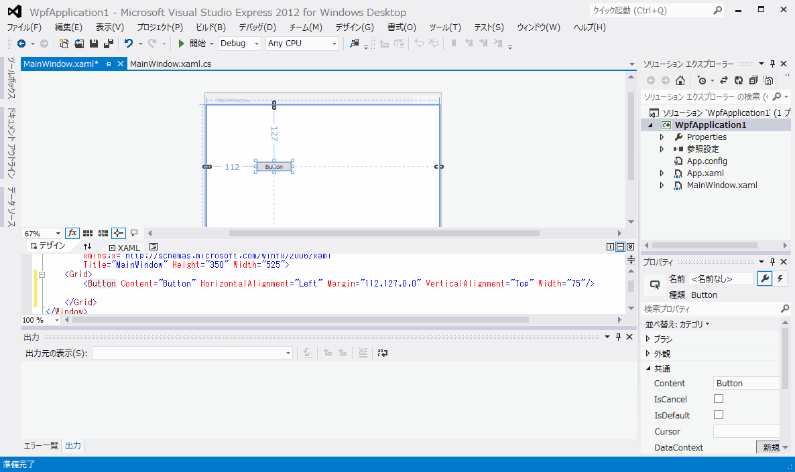Undo the last edit with the toolbar arrow
The height and width of the screenshot is (472, 795).
pyautogui.click(x=129, y=44)
